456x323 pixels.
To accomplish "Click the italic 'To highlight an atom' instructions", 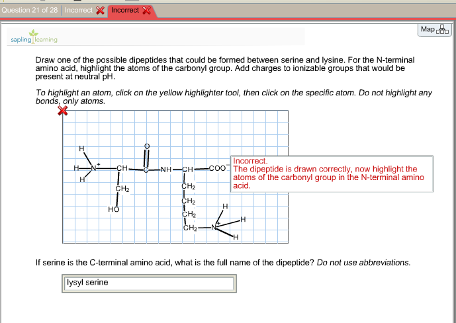I will (x=234, y=97).
